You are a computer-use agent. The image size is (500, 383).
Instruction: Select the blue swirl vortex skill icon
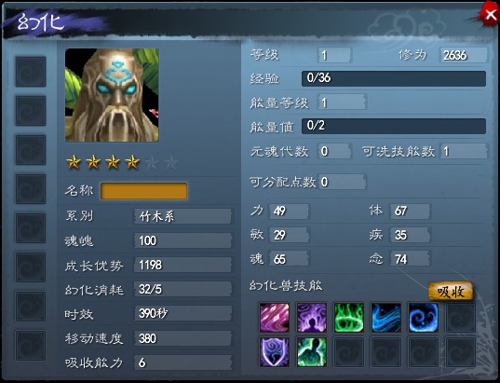pyautogui.click(x=423, y=318)
